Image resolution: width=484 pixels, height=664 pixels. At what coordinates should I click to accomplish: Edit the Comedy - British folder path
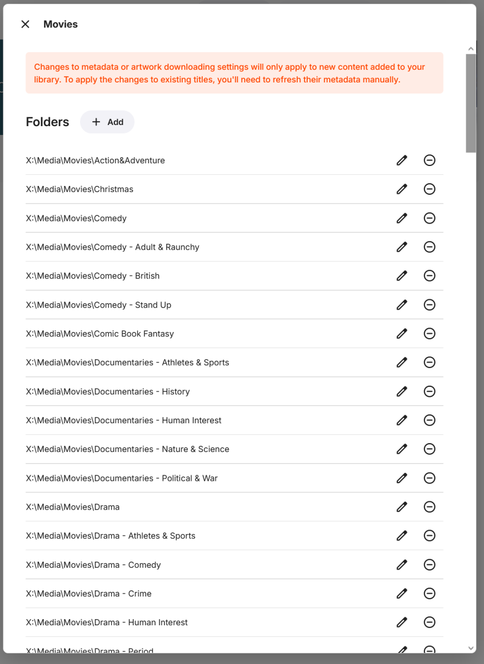pyautogui.click(x=402, y=276)
